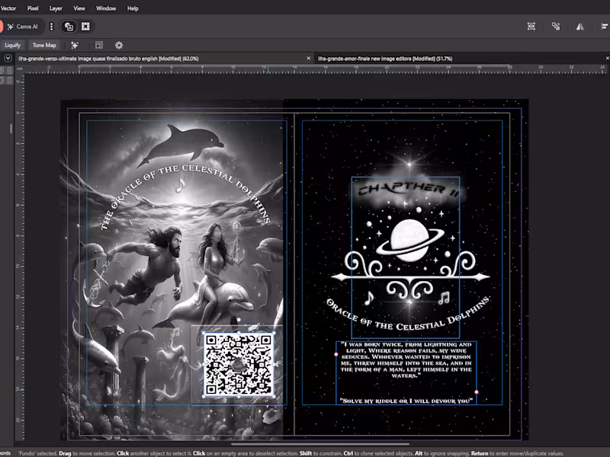Viewport: 610px width, 457px height.
Task: Close the ilha-grande-verso-ultimate document tab
Action: [x=309, y=57]
